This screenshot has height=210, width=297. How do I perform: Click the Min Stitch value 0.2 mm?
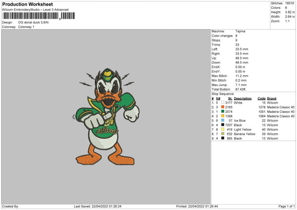241,80
